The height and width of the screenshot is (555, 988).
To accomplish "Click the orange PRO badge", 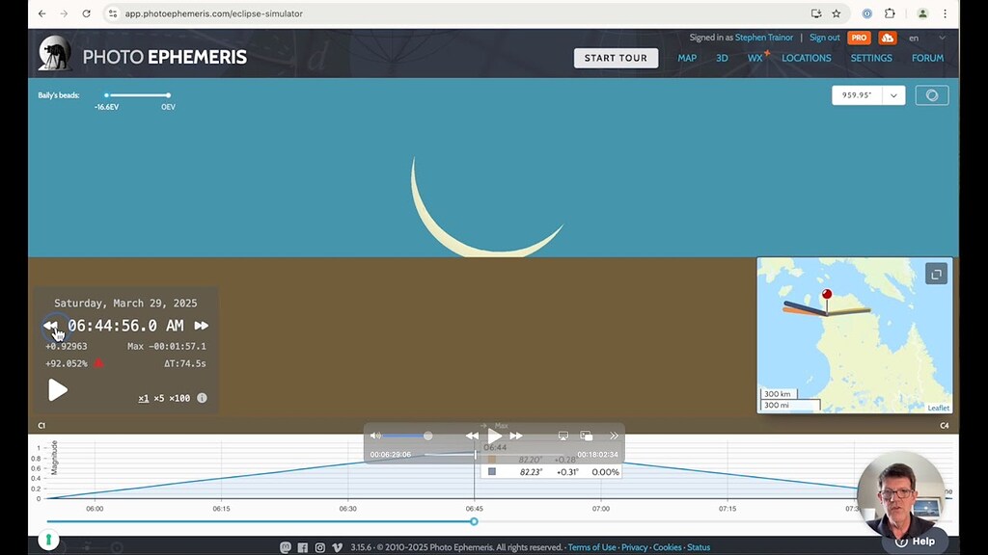I will coord(859,38).
